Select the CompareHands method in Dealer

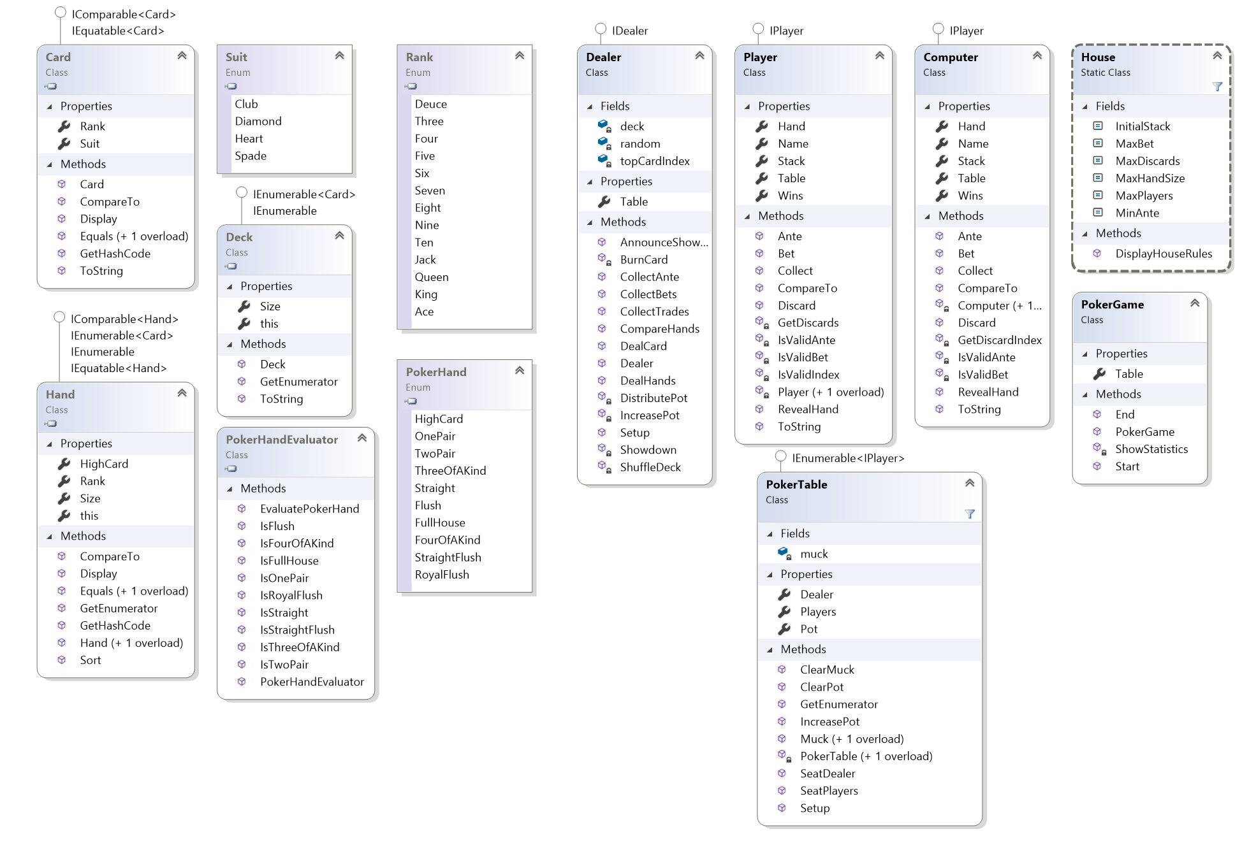point(661,329)
